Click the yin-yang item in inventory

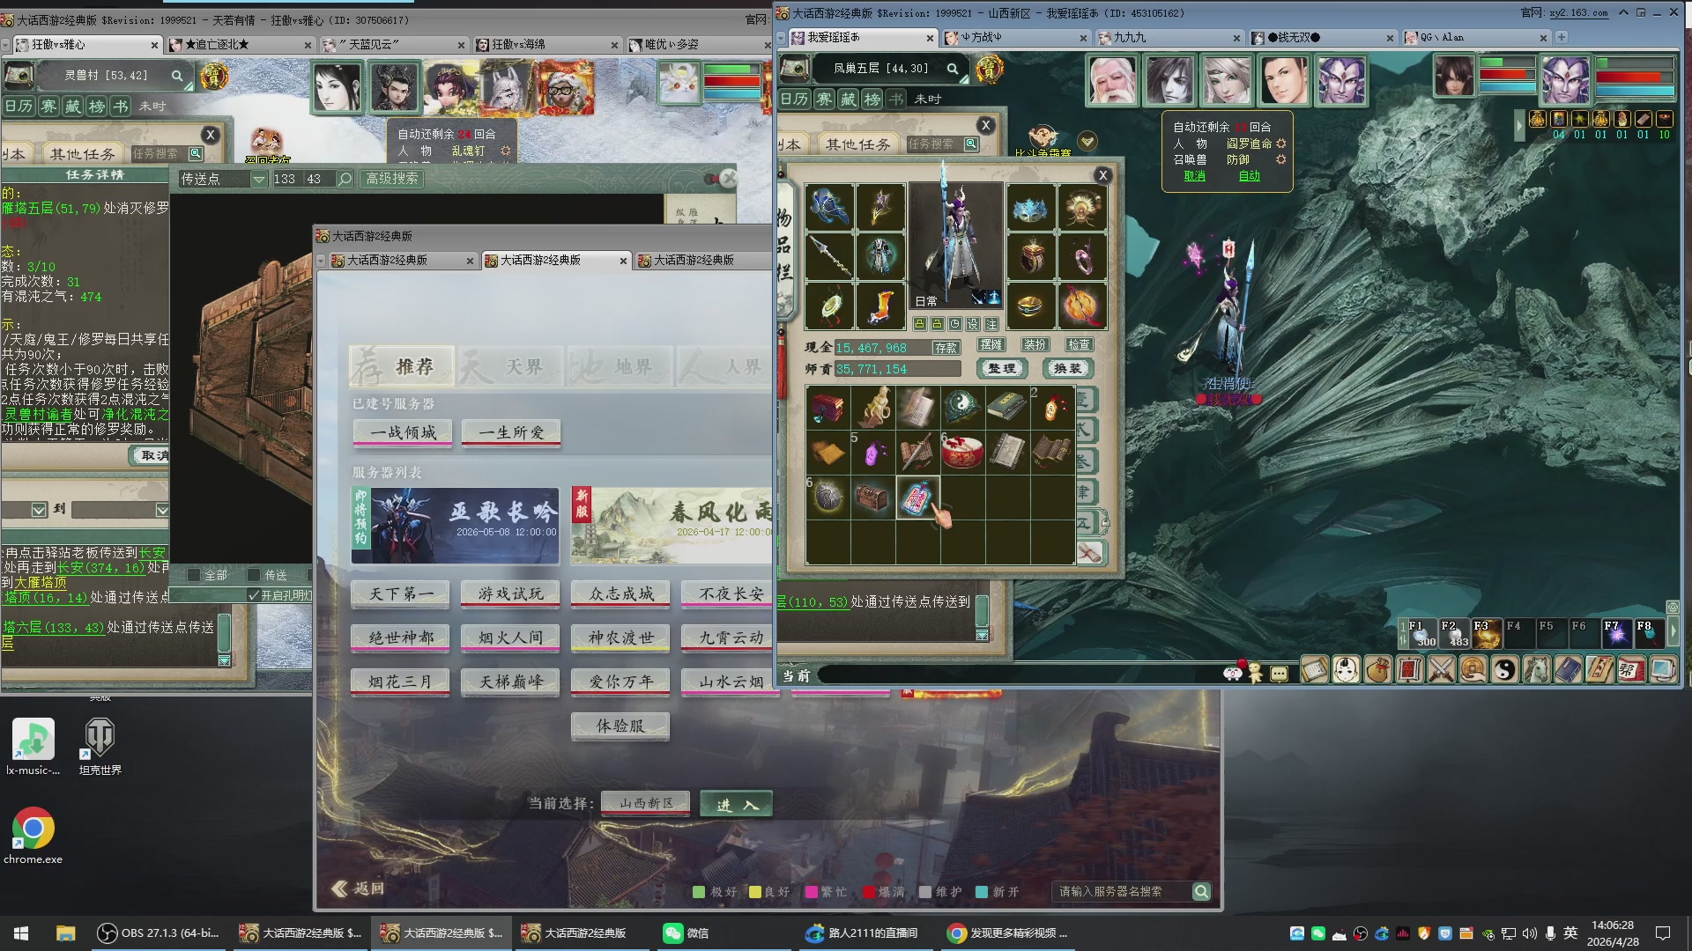pos(961,407)
